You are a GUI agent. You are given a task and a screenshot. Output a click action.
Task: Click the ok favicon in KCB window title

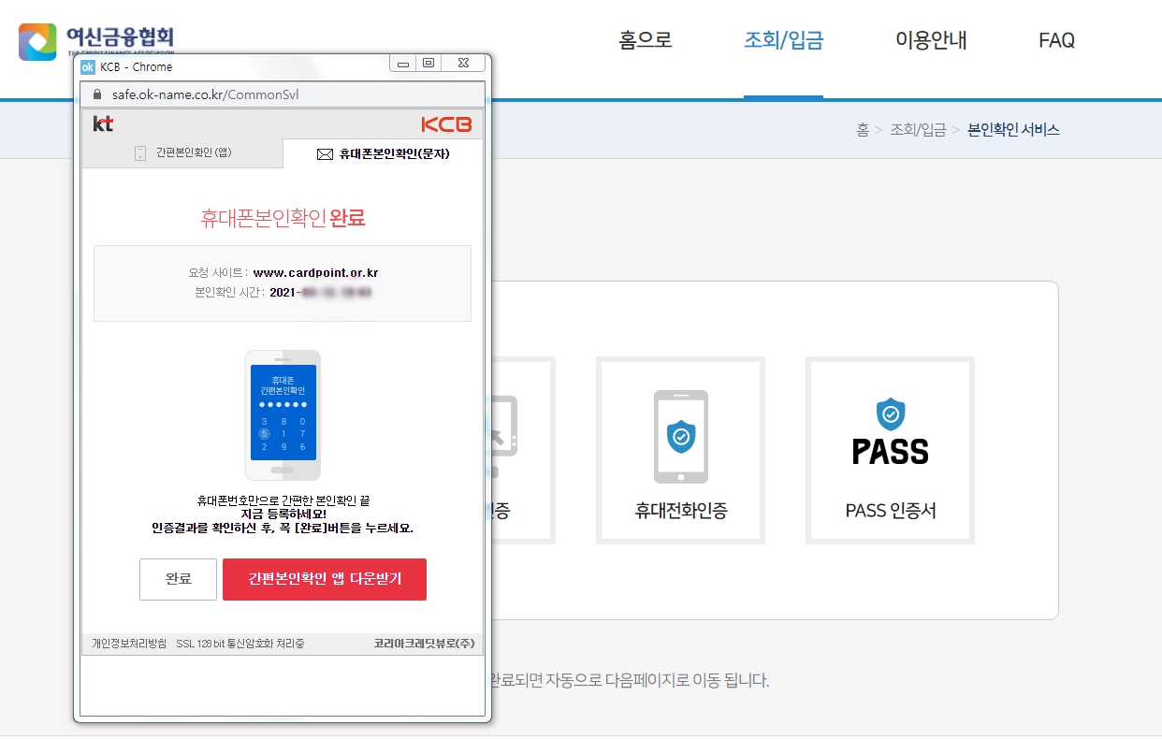(88, 66)
